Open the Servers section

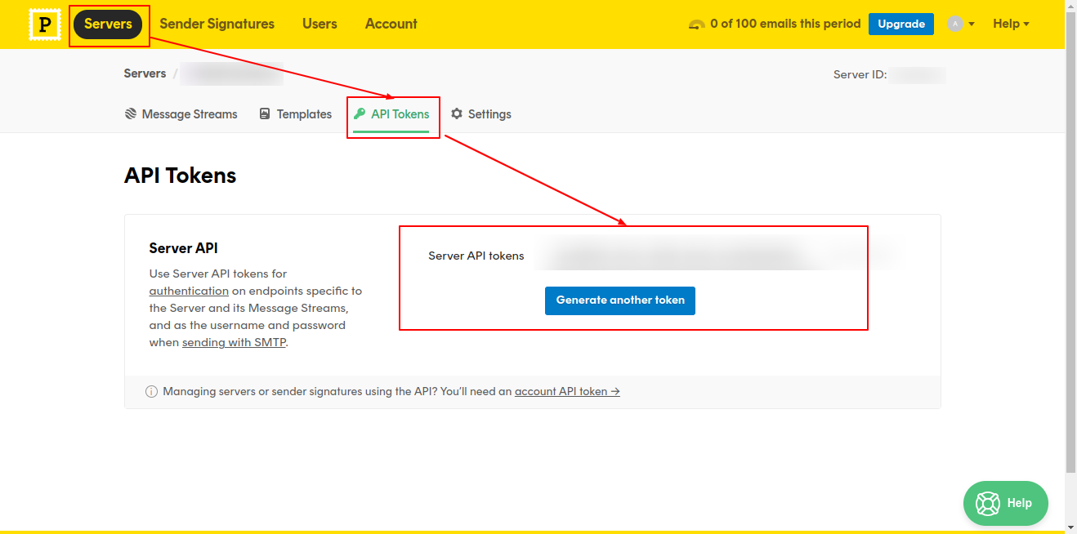108,24
